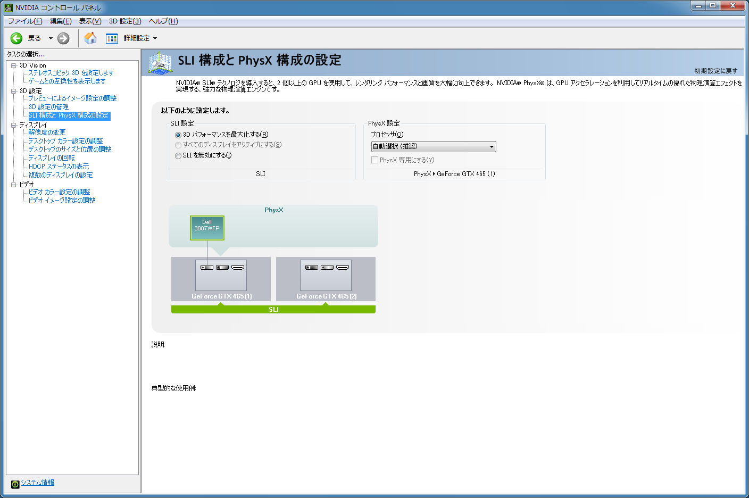Go to the Home page icon
The image size is (749, 498).
coord(90,38)
